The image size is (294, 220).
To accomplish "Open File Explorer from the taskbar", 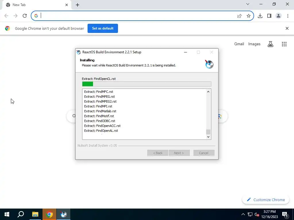I will tap(35, 214).
